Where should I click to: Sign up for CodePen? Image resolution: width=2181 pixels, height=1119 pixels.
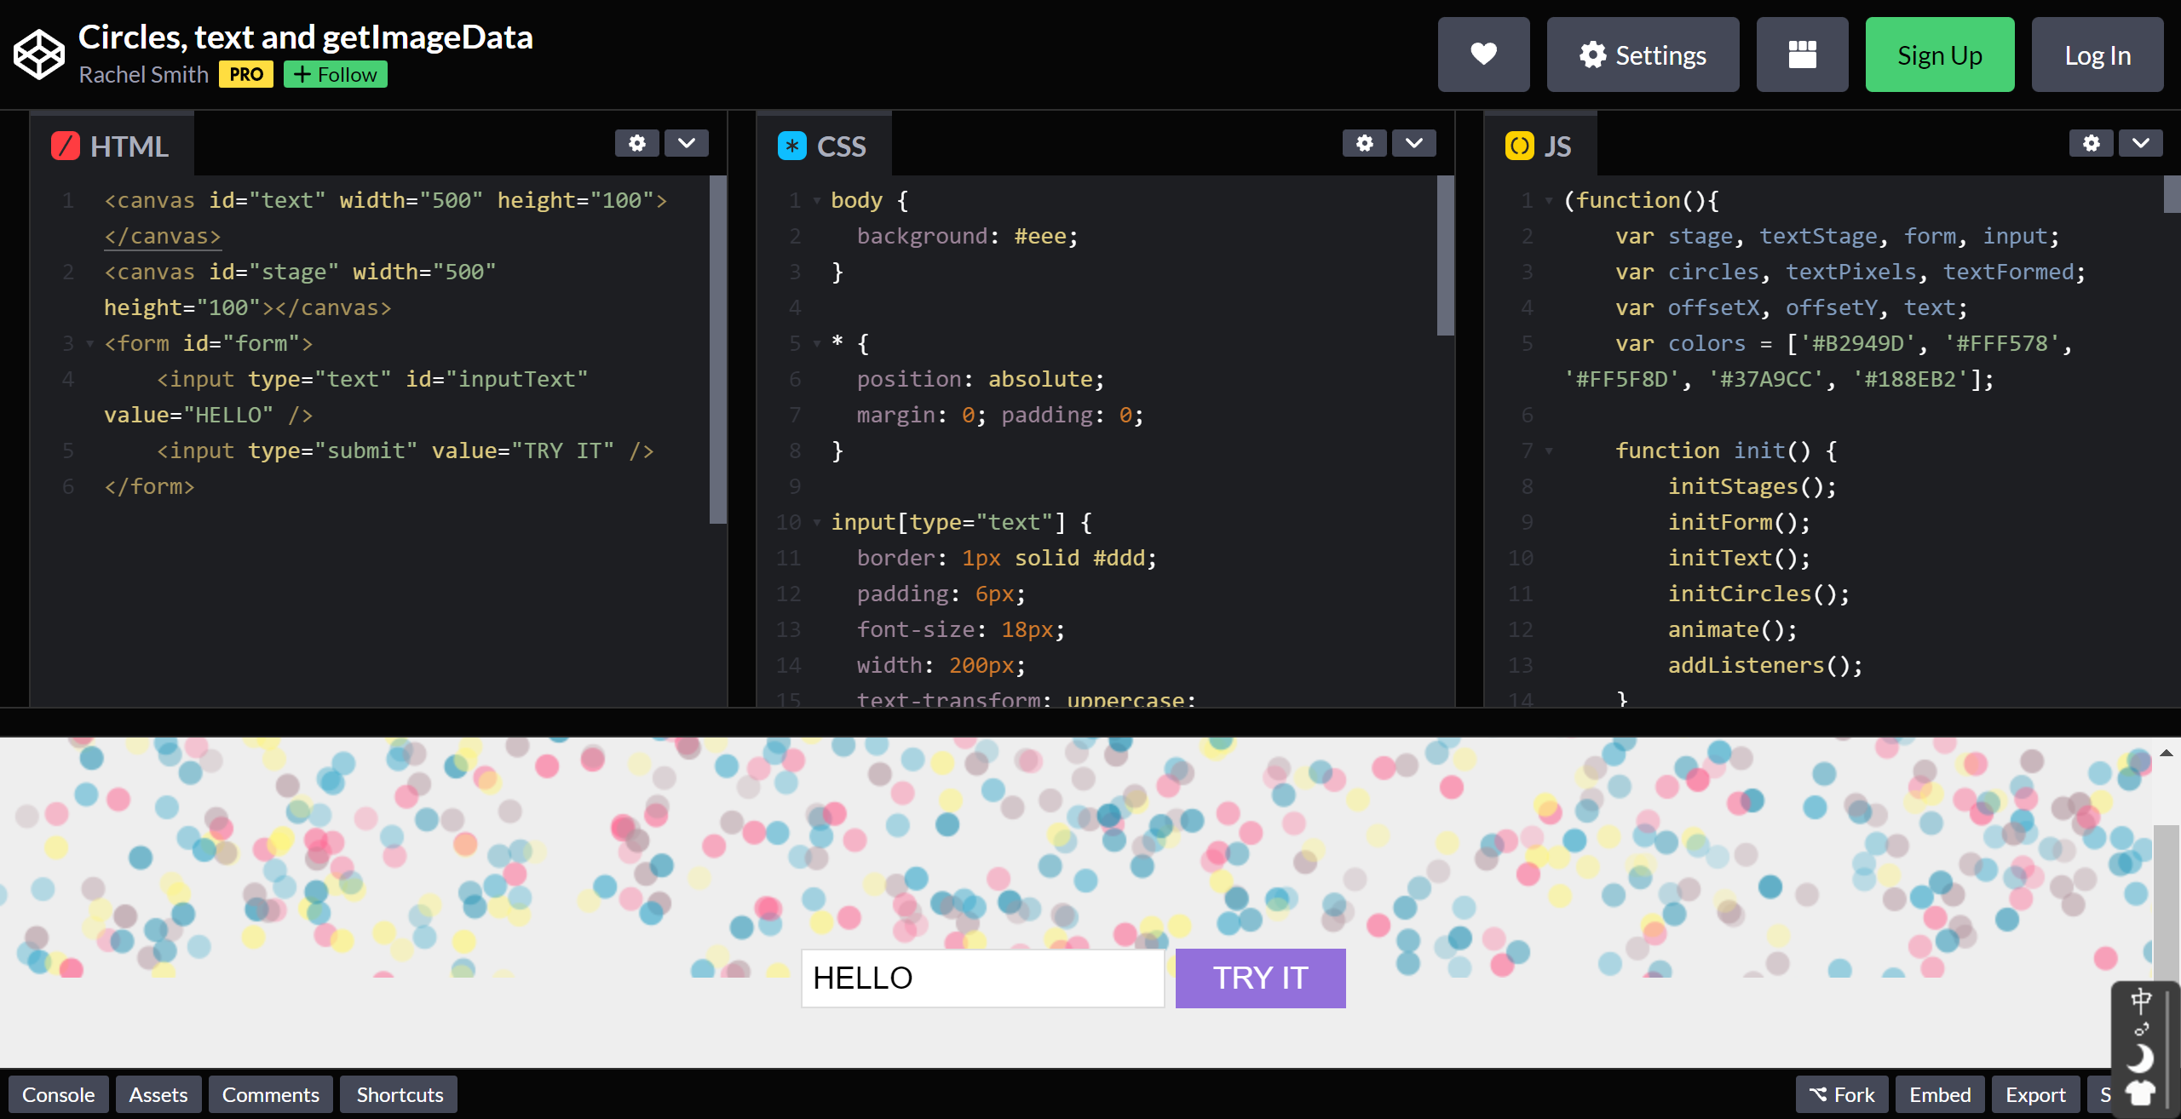1939,55
